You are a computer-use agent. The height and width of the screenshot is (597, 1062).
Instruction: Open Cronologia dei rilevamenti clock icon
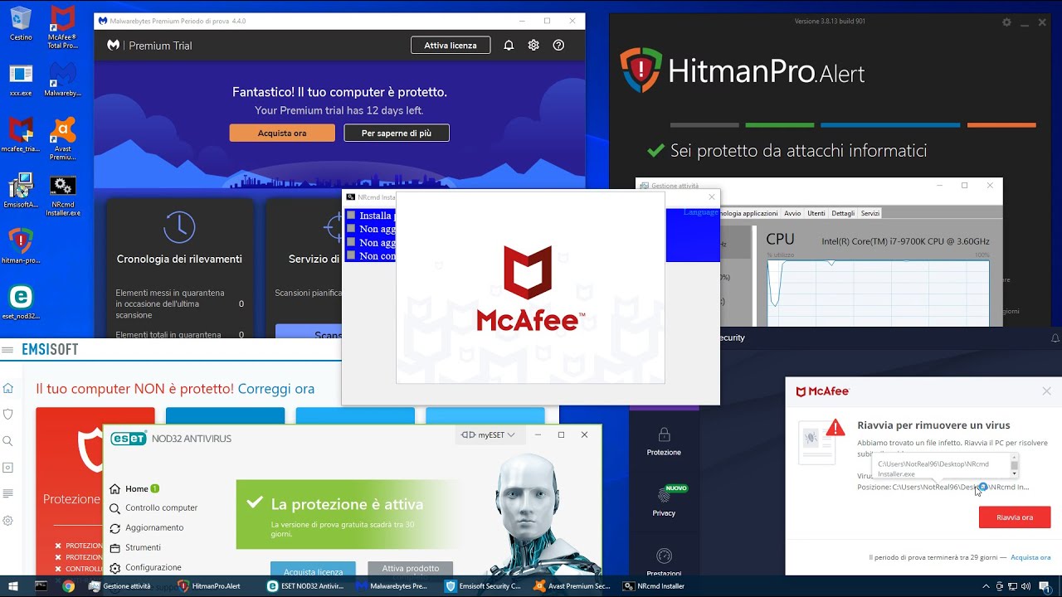(x=179, y=226)
